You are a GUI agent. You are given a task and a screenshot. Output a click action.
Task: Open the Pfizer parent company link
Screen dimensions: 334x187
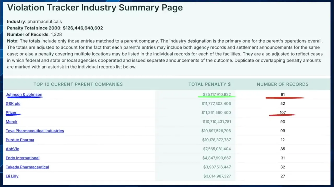coord(11,112)
